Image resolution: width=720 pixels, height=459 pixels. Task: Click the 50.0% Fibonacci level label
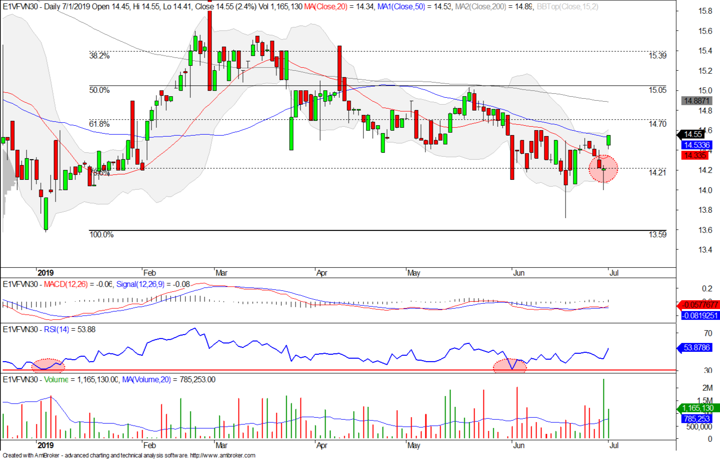tap(99, 90)
